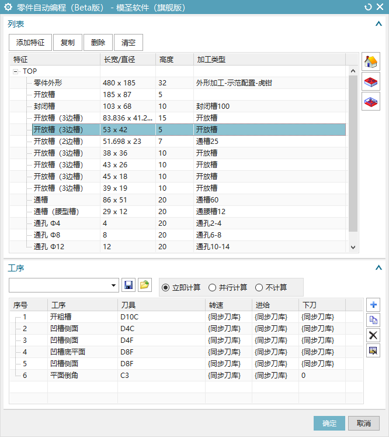Select the 零件外形 feature row
389x437 pixels.
179,82
